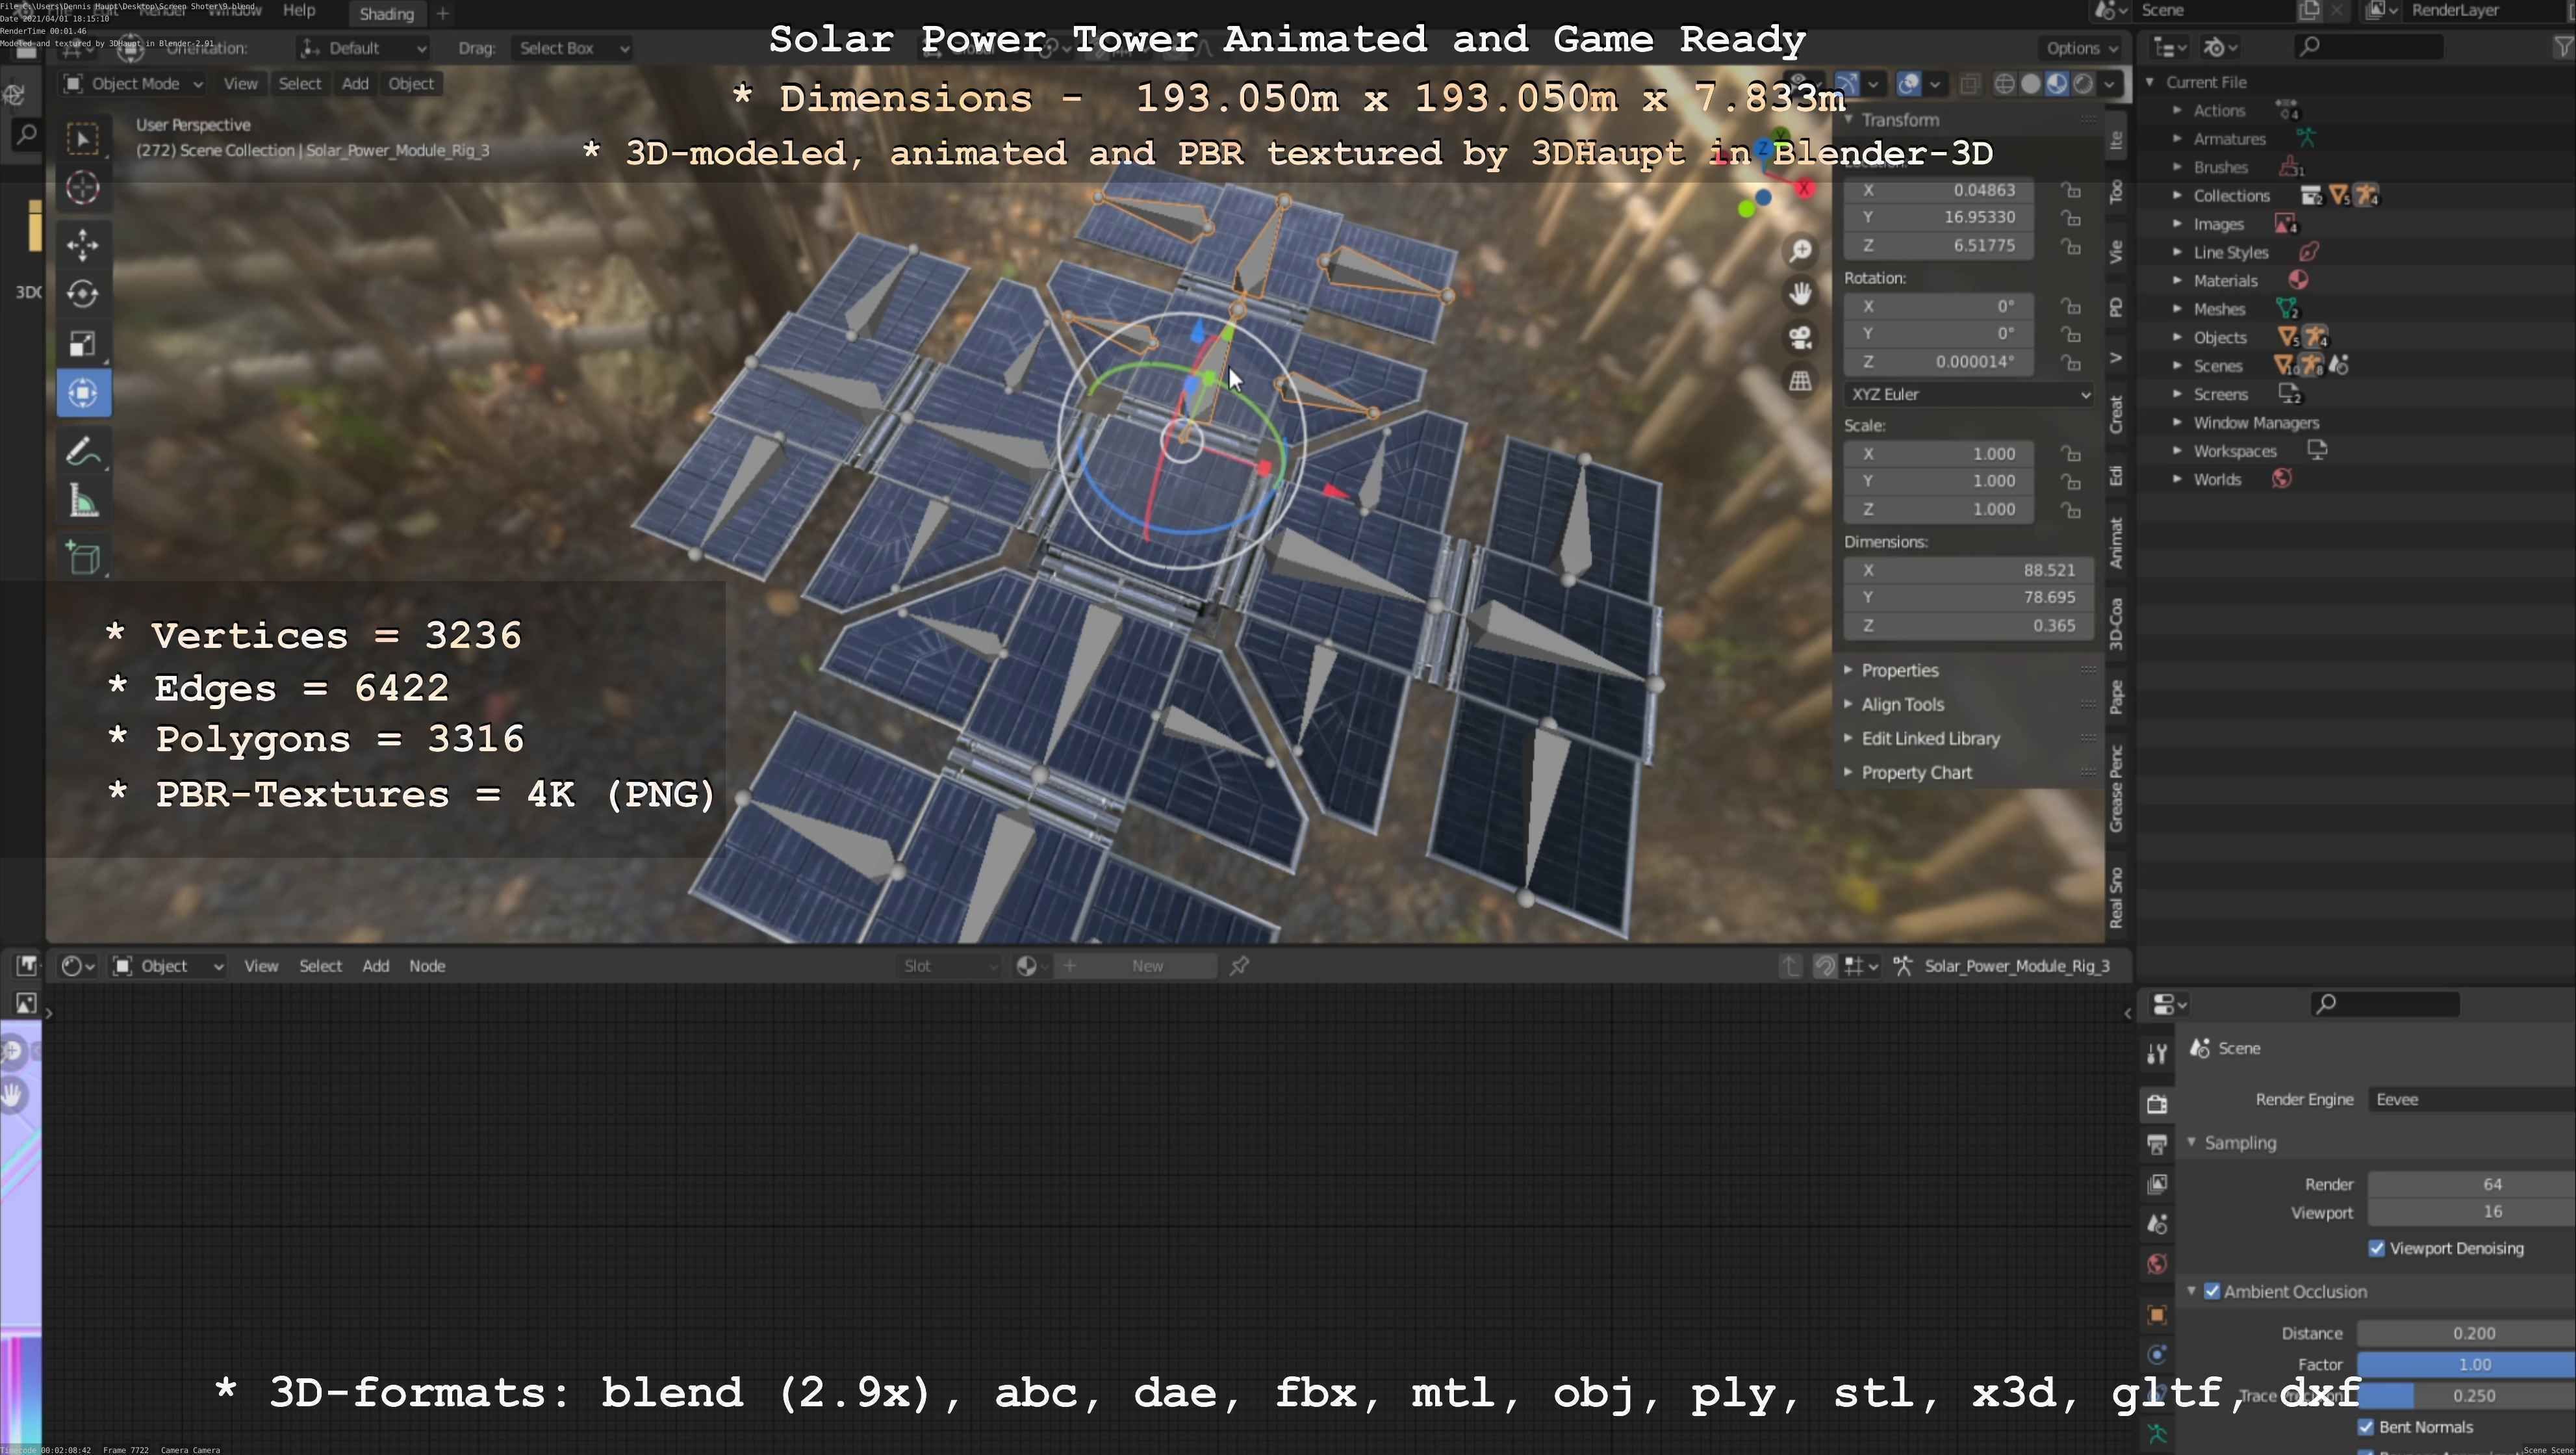Disable Viewport Denoising checkbox
Viewport: 2576px width, 1455px height.
tap(2377, 1248)
